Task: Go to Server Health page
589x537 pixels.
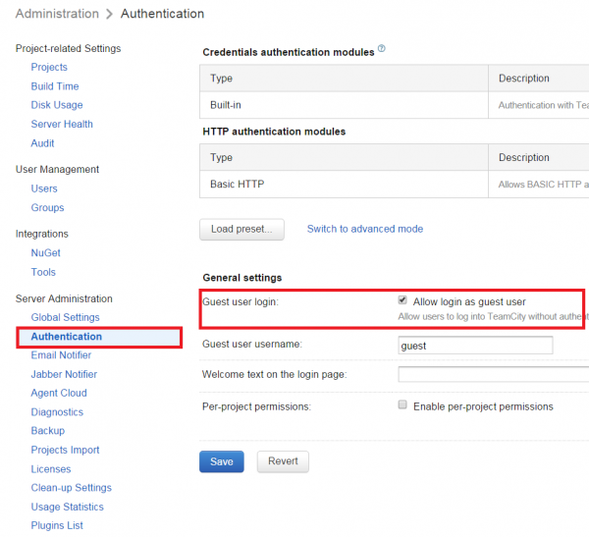Action: [62, 124]
